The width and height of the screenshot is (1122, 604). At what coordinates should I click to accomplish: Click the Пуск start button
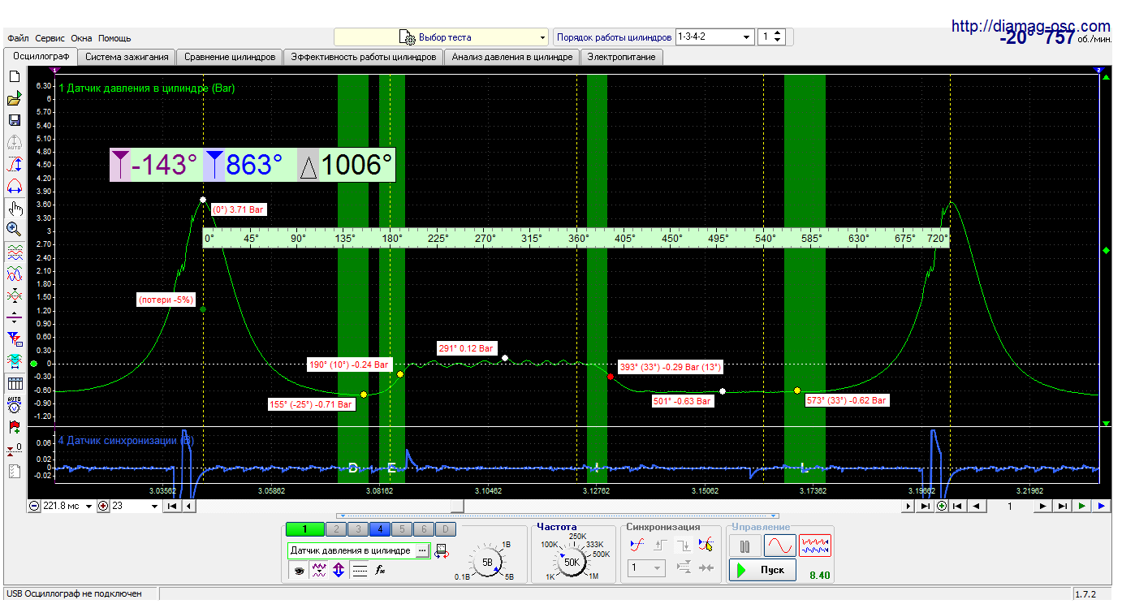pos(762,570)
